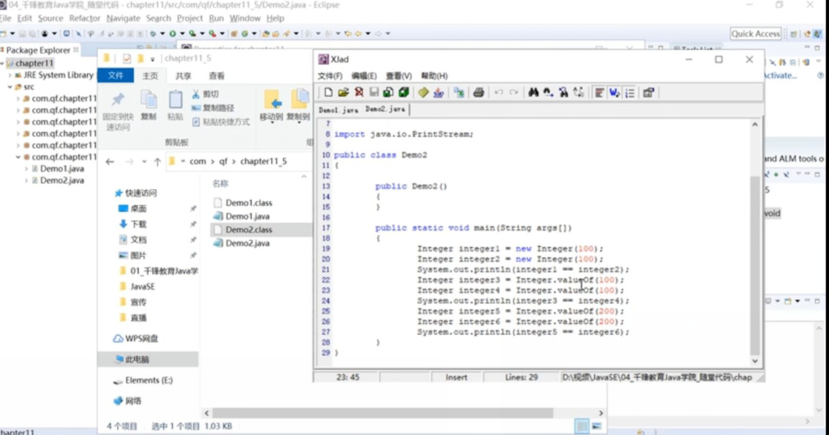
Task: Click the 复制 copy icon in Explorer ribbon
Action: tap(149, 100)
